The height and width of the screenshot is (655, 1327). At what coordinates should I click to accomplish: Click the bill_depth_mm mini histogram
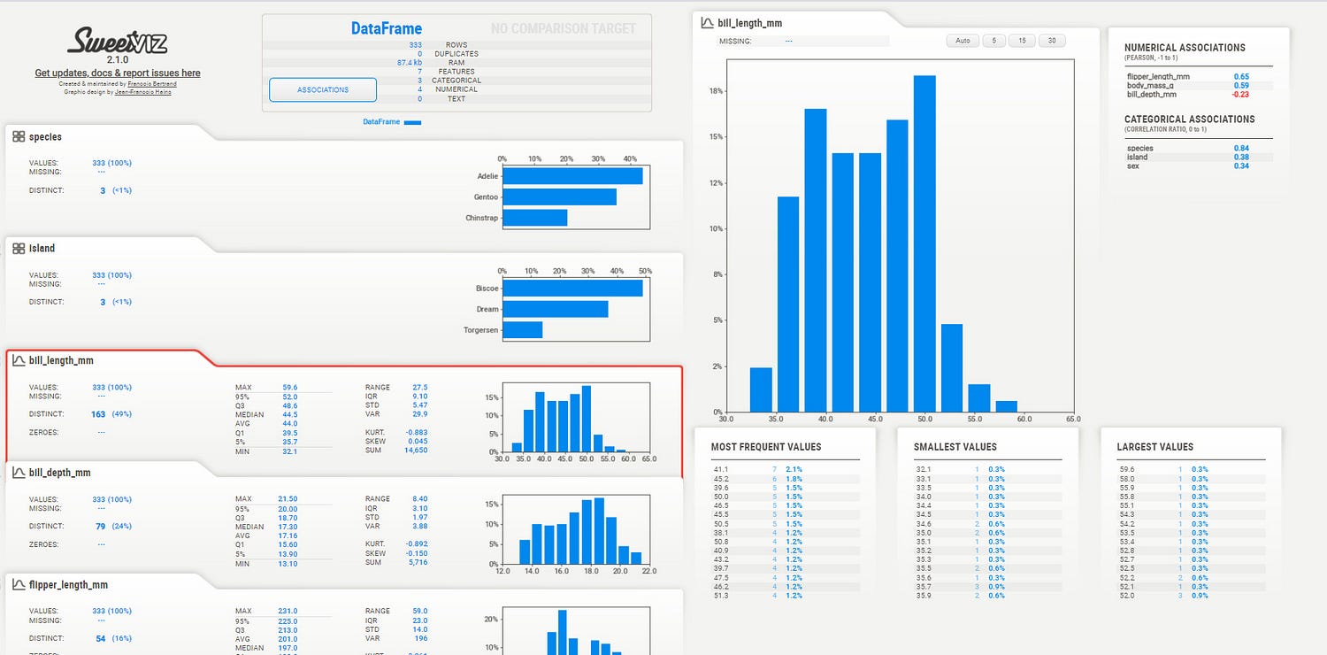(x=575, y=530)
